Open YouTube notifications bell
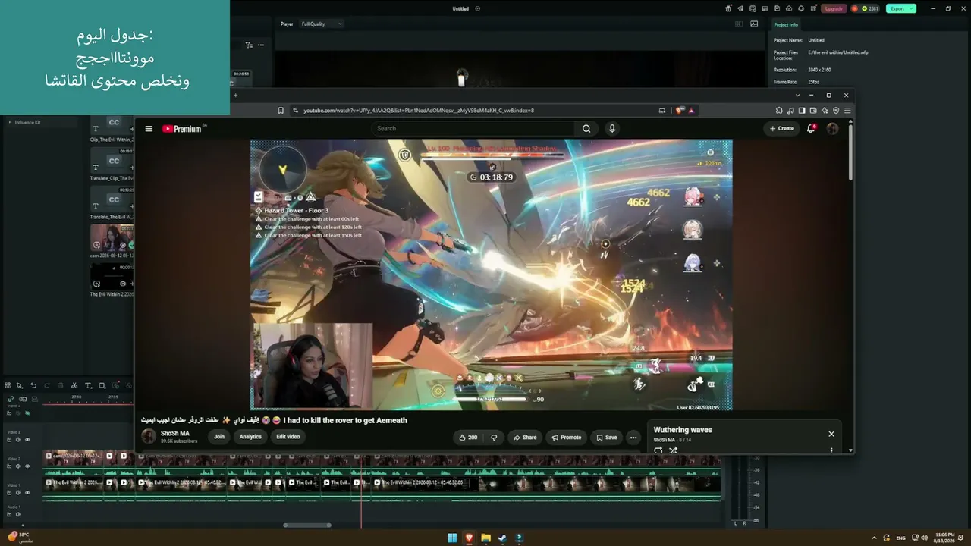 [811, 129]
